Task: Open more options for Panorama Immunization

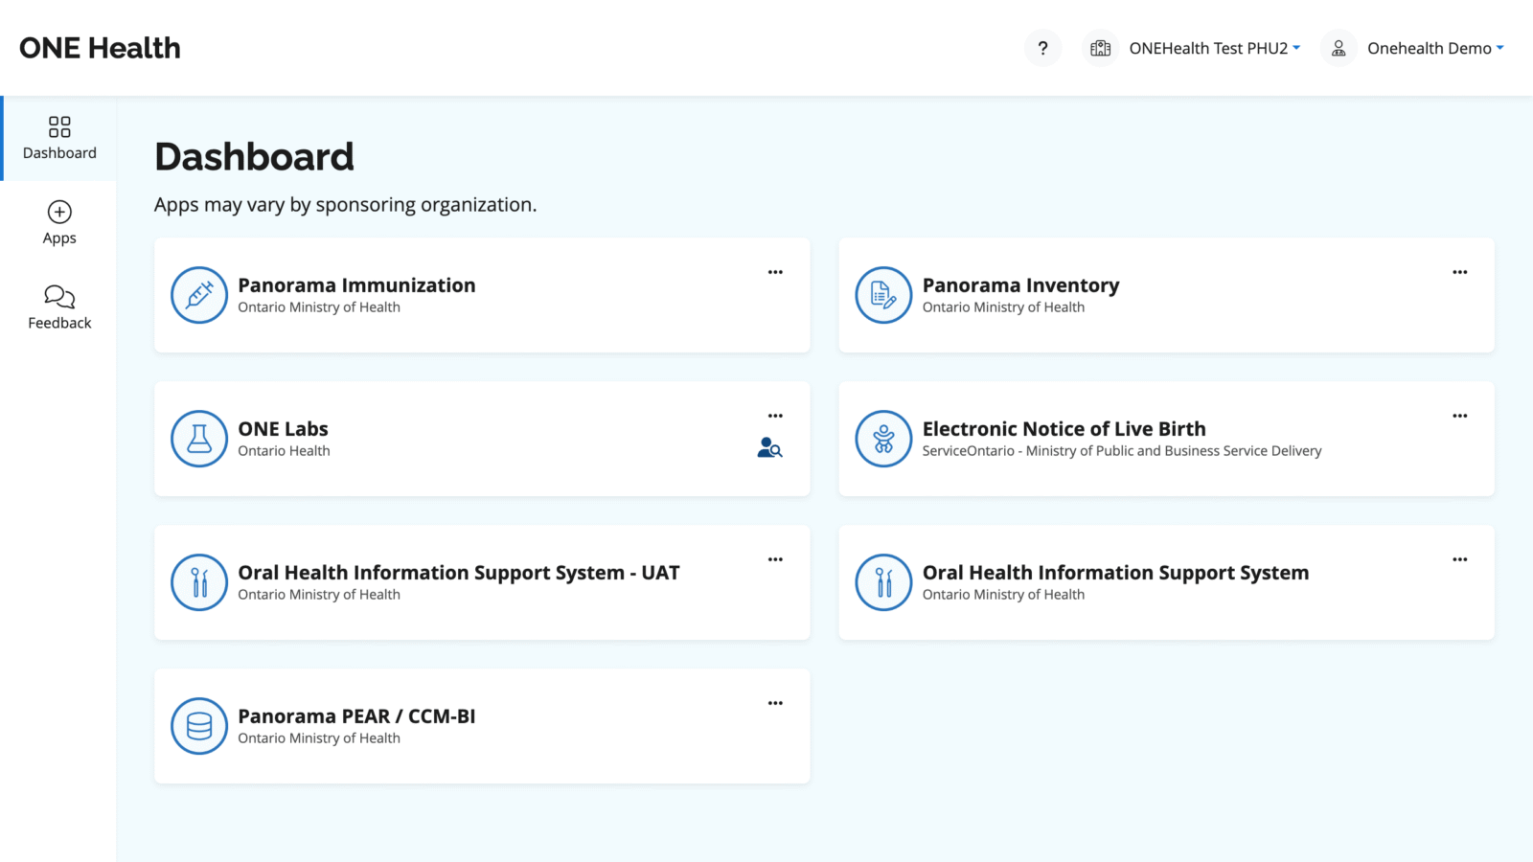Action: pyautogui.click(x=775, y=272)
